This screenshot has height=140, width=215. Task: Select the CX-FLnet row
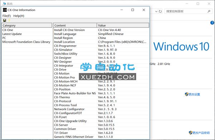coord(101,117)
